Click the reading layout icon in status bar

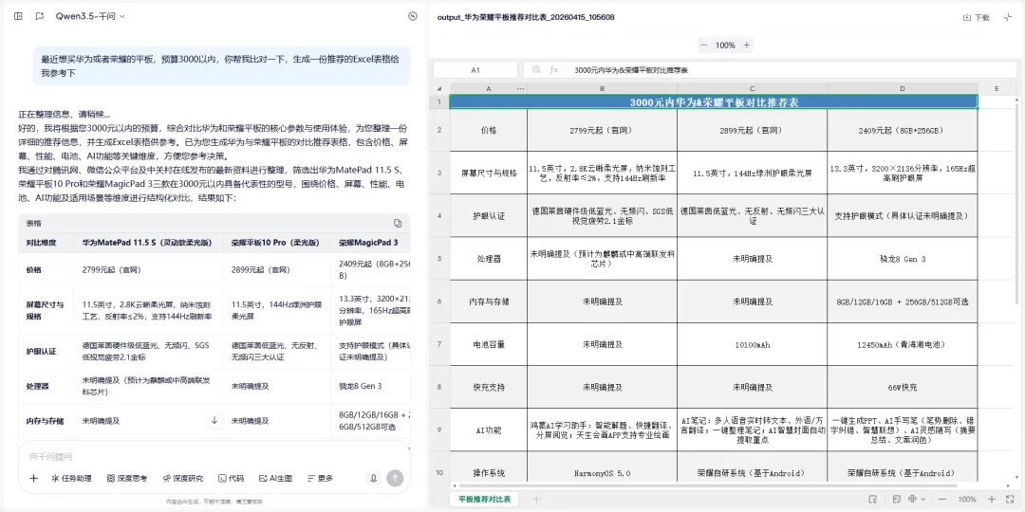coord(873,499)
